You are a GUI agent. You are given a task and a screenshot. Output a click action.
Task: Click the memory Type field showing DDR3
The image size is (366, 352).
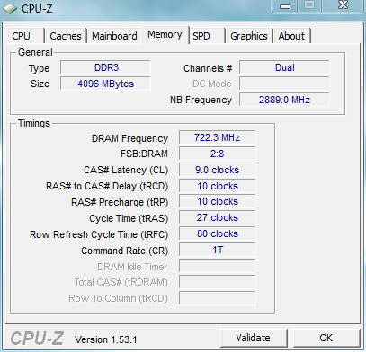(x=105, y=67)
